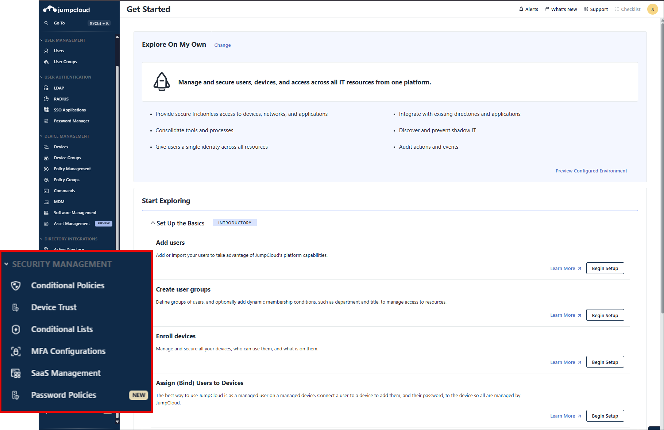Collapse the Security Management section

(x=7, y=264)
